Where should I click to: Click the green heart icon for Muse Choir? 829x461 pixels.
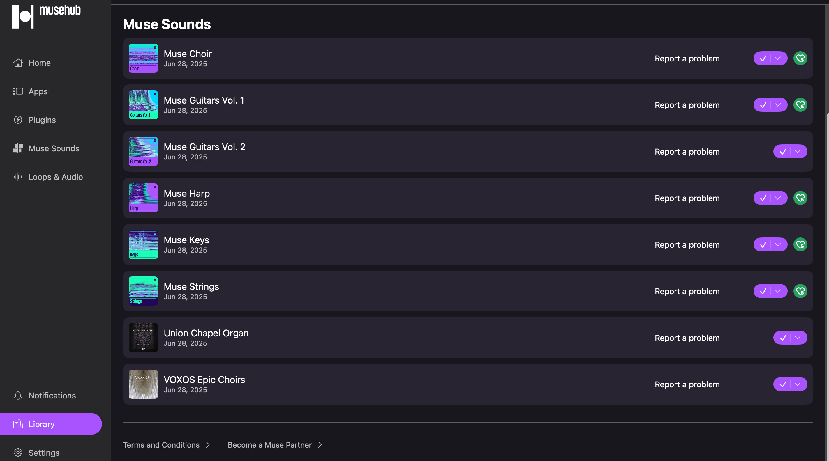click(800, 58)
